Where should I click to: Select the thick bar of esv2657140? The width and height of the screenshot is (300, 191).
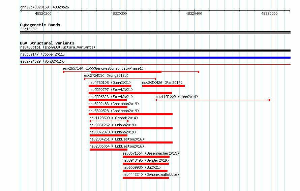[126, 72]
